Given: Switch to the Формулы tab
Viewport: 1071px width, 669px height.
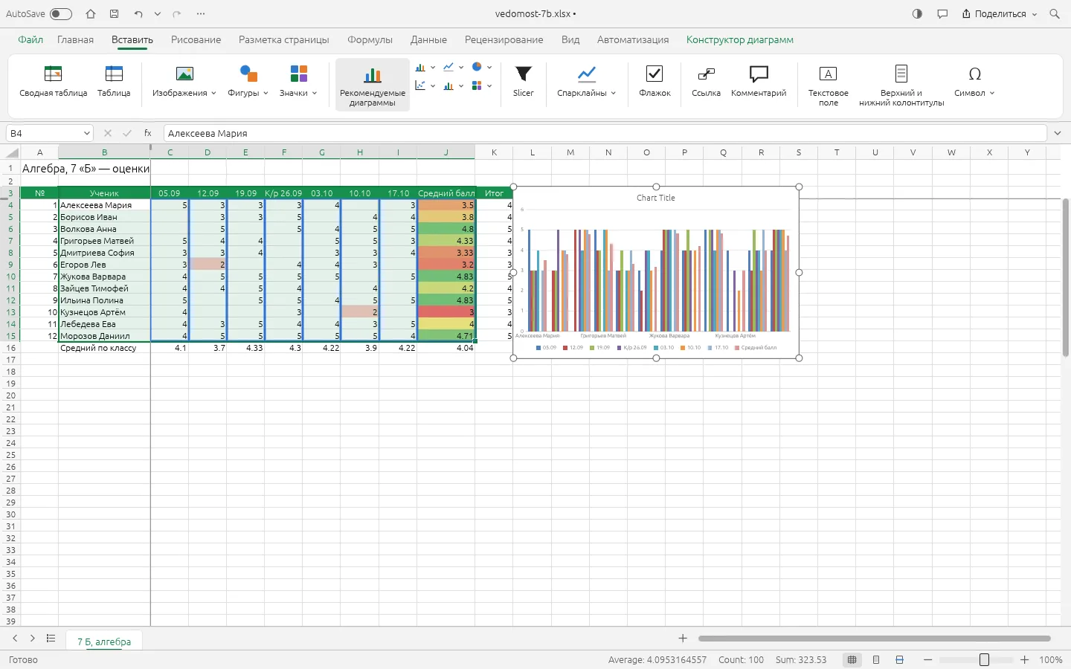Looking at the screenshot, I should 370,39.
